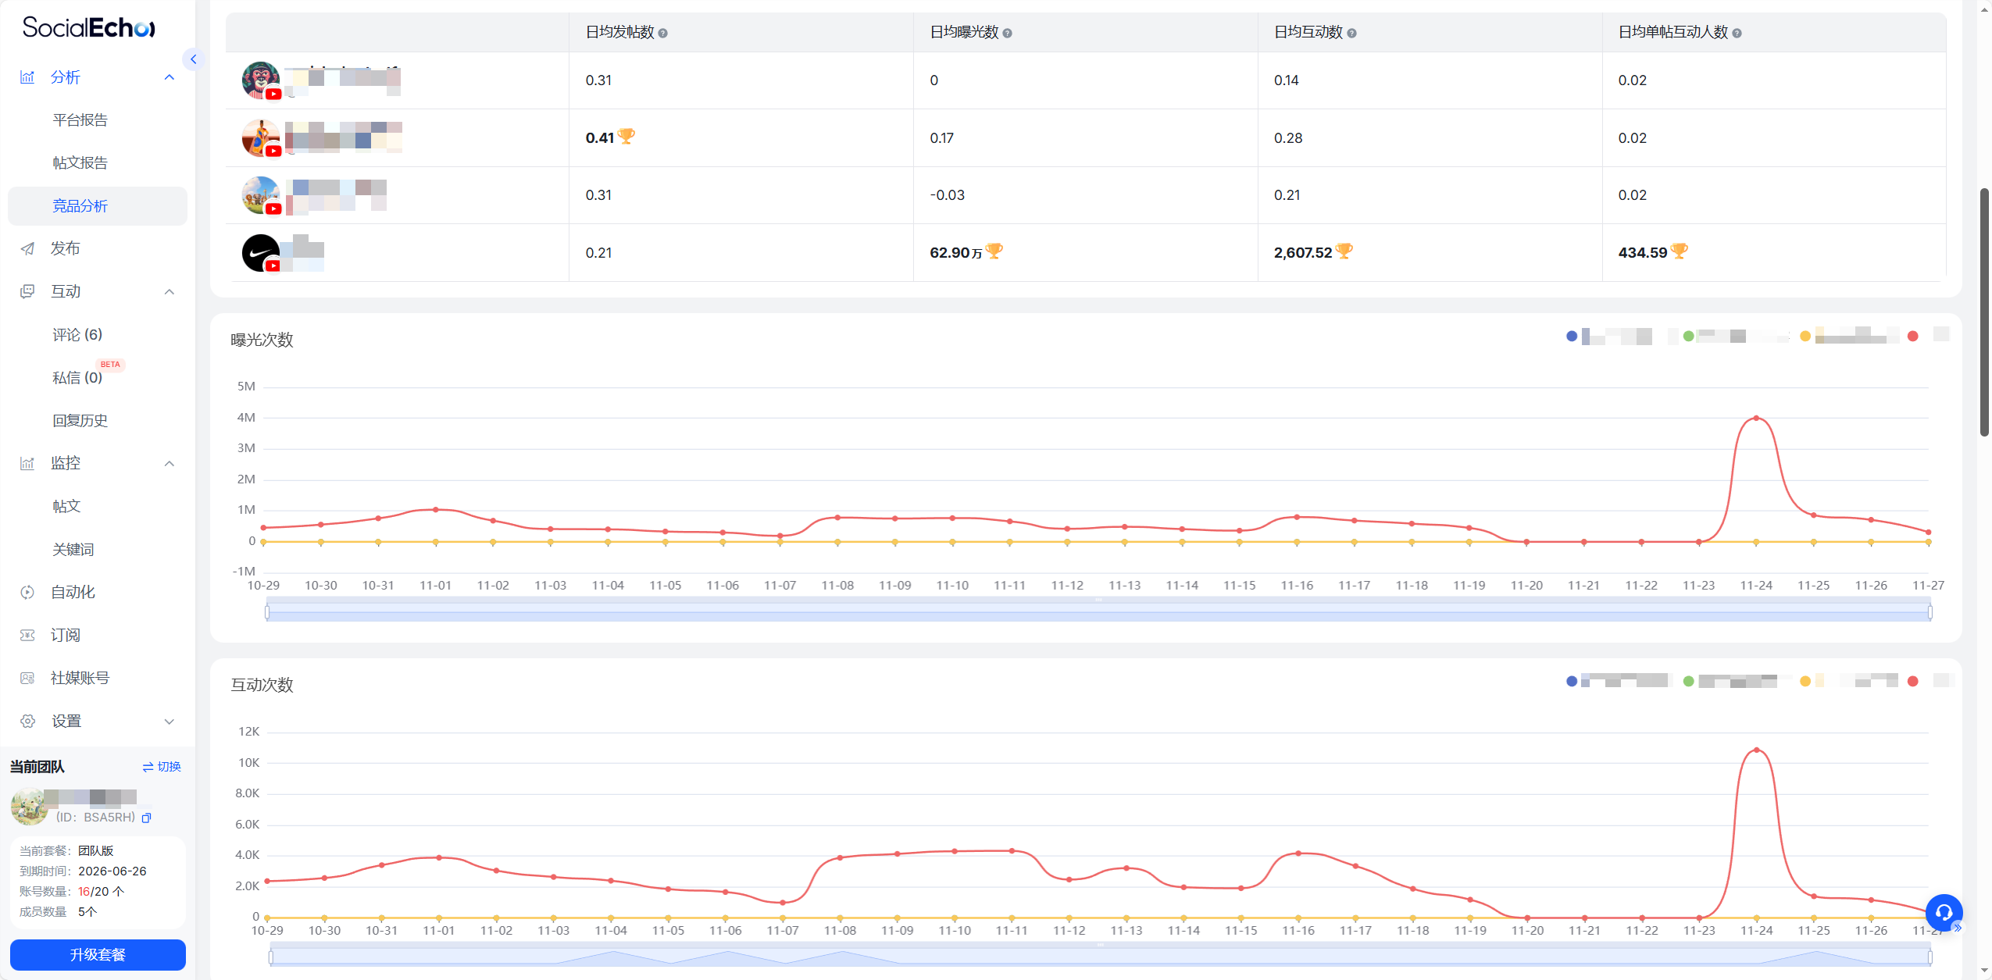Screen dimensions: 1992x980
Task: Toggle the blue series in 曝光次数 legend
Action: (1572, 337)
